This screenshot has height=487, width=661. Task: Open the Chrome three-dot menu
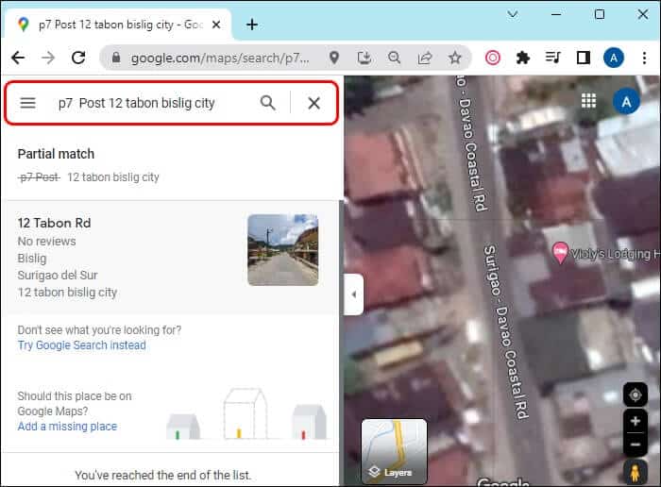[644, 58]
